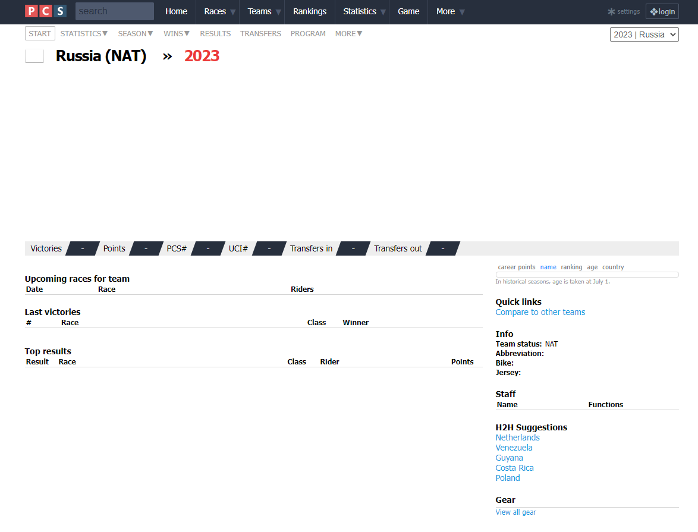Switch to the RESULTS tab
This screenshot has width=698, height=532.
pyautogui.click(x=215, y=33)
